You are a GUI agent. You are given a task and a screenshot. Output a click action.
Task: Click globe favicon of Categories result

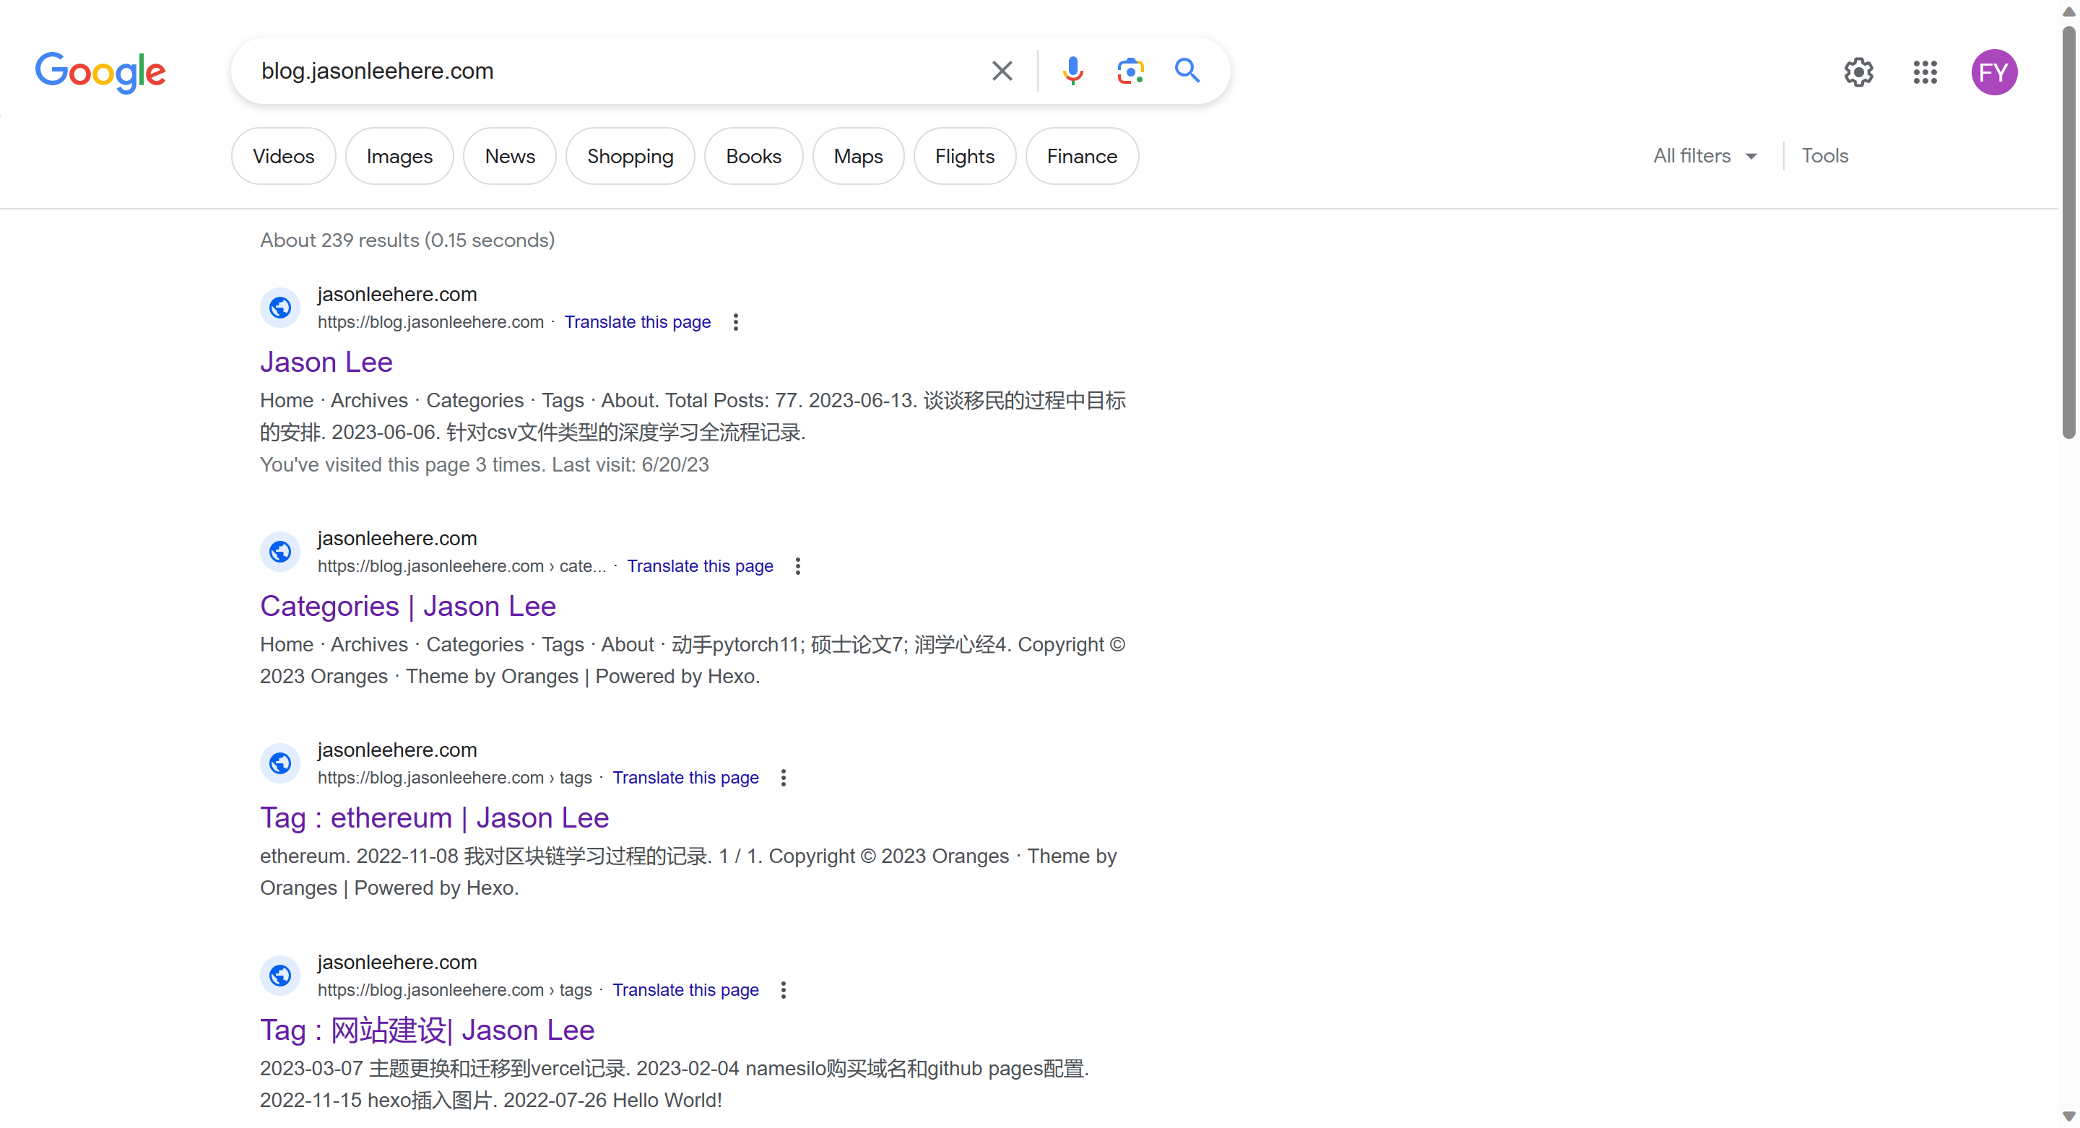point(280,552)
